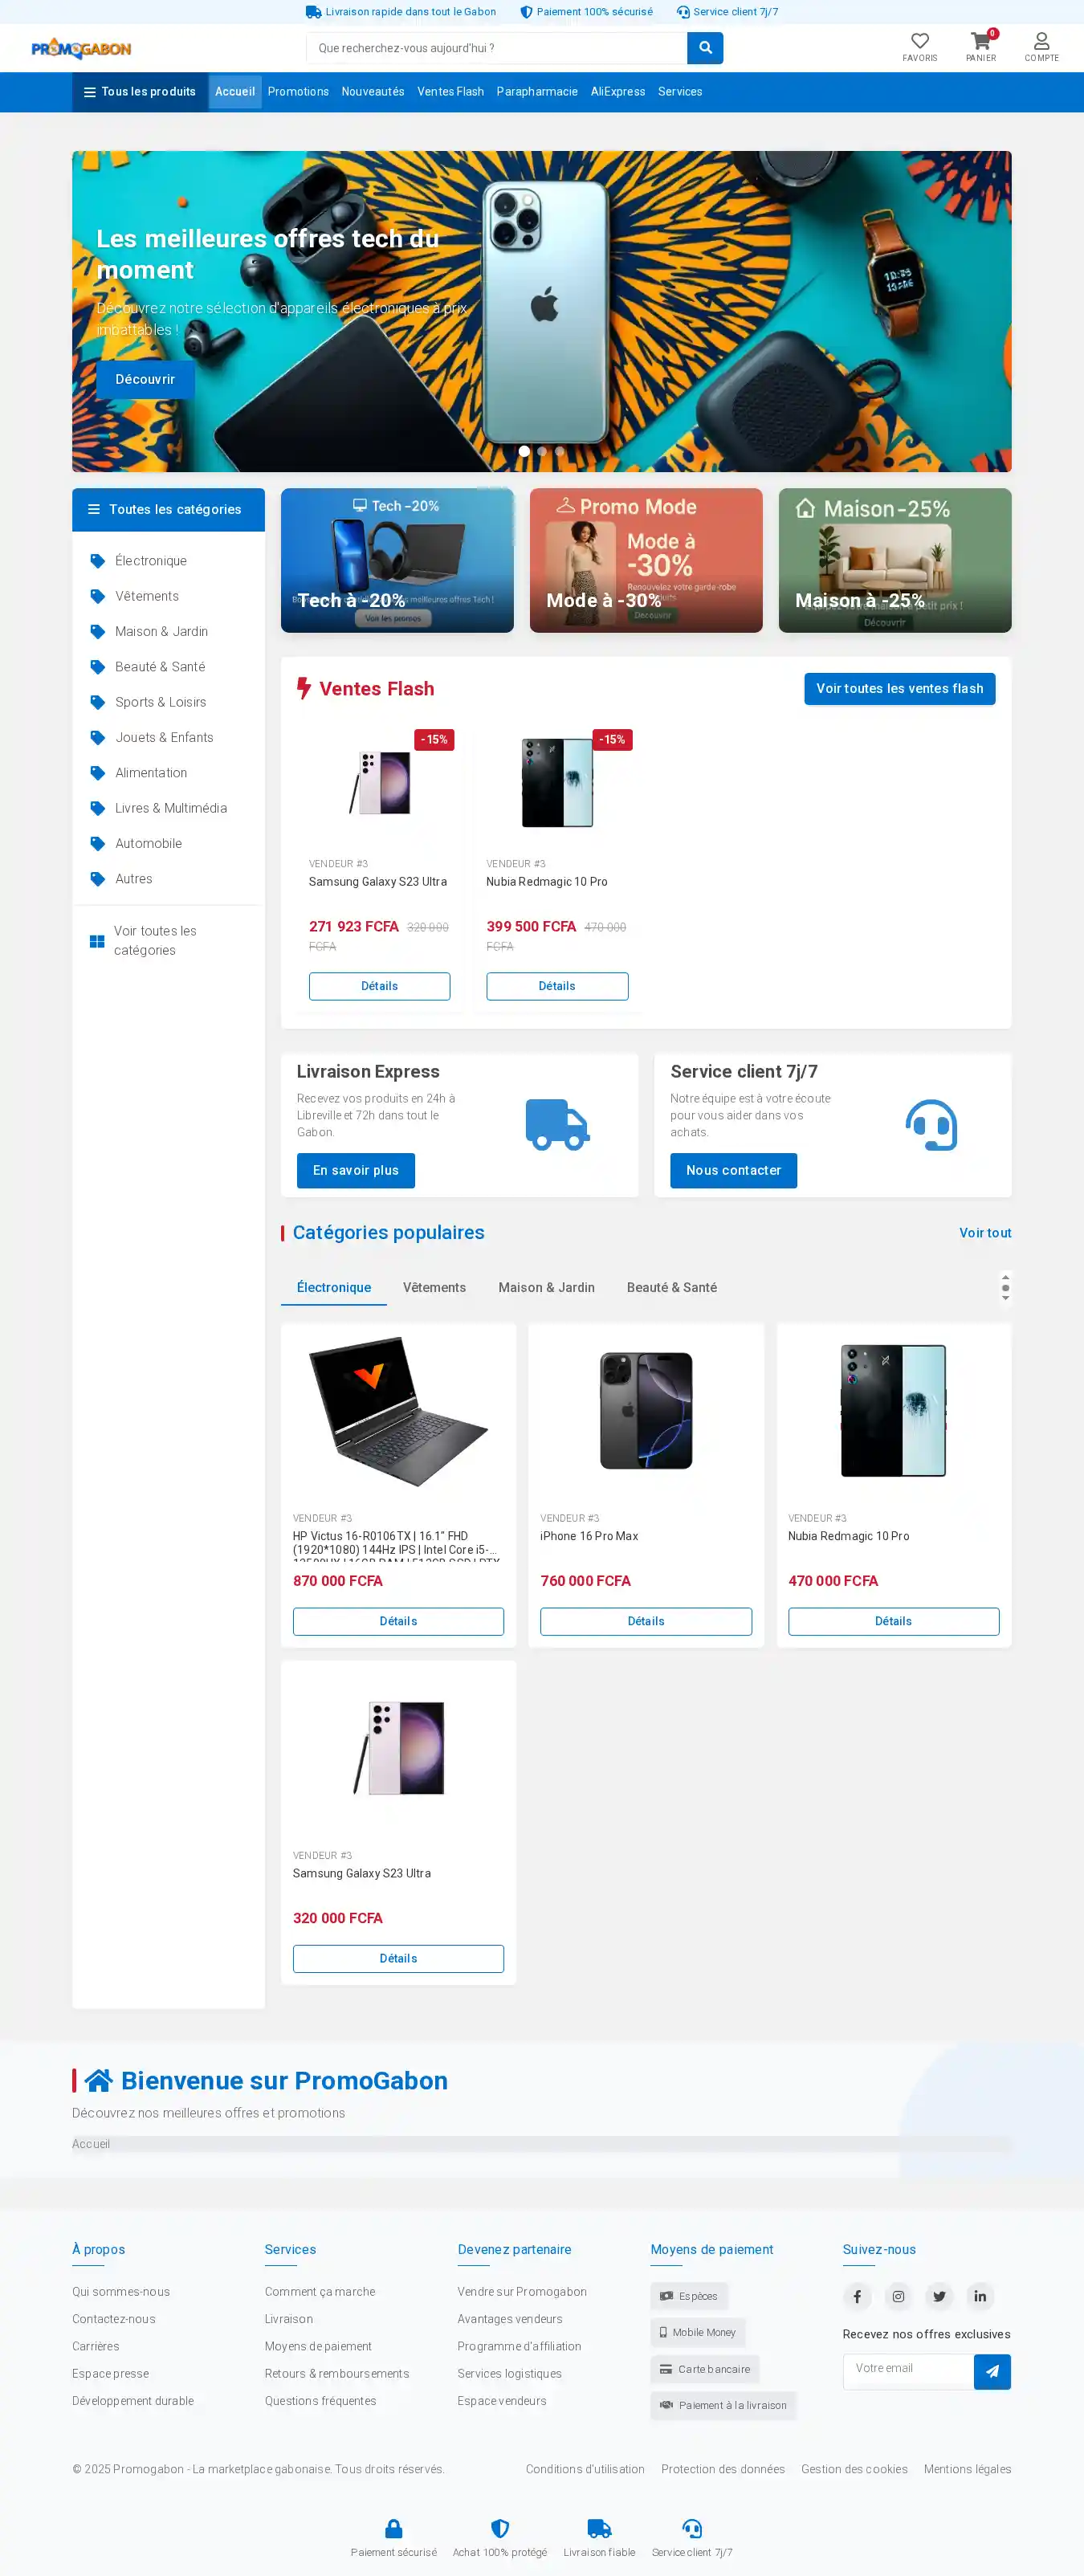Open Twitter social icon in footer
1084x2576 pixels.
pyautogui.click(x=939, y=2296)
